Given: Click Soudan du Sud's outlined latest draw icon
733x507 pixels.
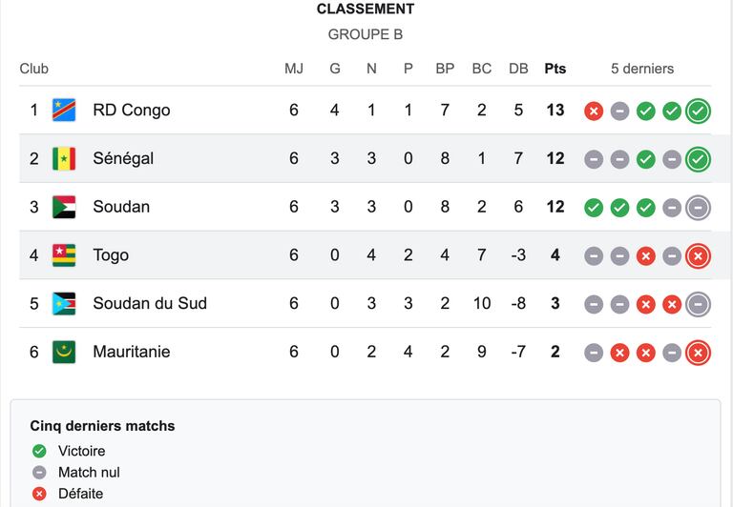Looking at the screenshot, I should tap(698, 304).
